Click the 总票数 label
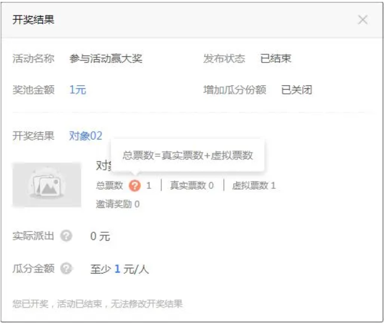Image resolution: width=384 pixels, height=323 pixels. click(109, 185)
